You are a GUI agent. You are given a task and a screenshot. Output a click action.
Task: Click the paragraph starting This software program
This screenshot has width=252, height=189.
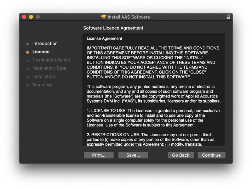pyautogui.click(x=154, y=94)
